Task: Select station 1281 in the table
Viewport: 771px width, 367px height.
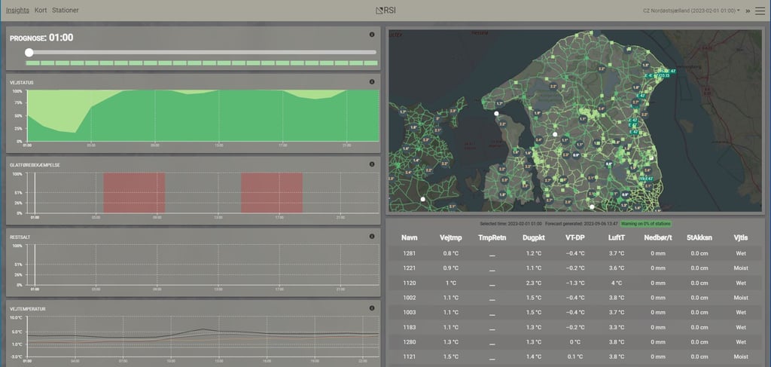Action: (409, 253)
